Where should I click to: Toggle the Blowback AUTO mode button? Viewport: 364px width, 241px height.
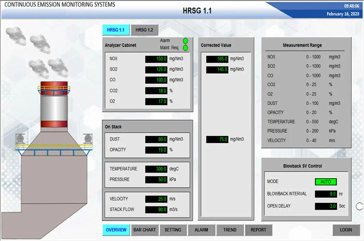point(325,182)
